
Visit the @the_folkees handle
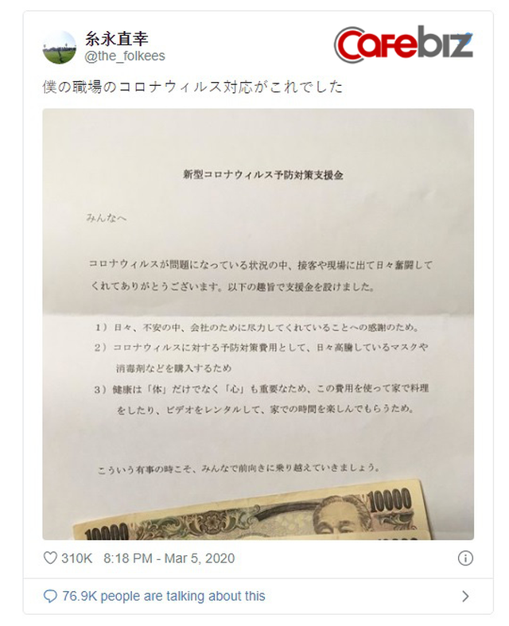coord(125,56)
